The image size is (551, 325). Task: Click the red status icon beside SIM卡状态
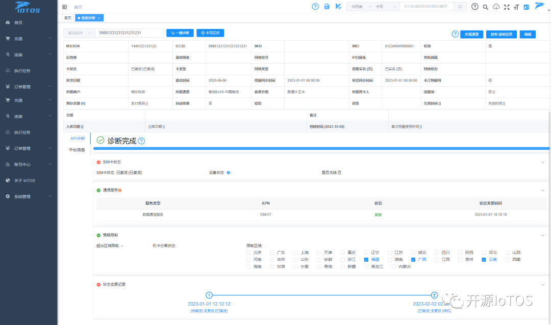tap(98, 162)
